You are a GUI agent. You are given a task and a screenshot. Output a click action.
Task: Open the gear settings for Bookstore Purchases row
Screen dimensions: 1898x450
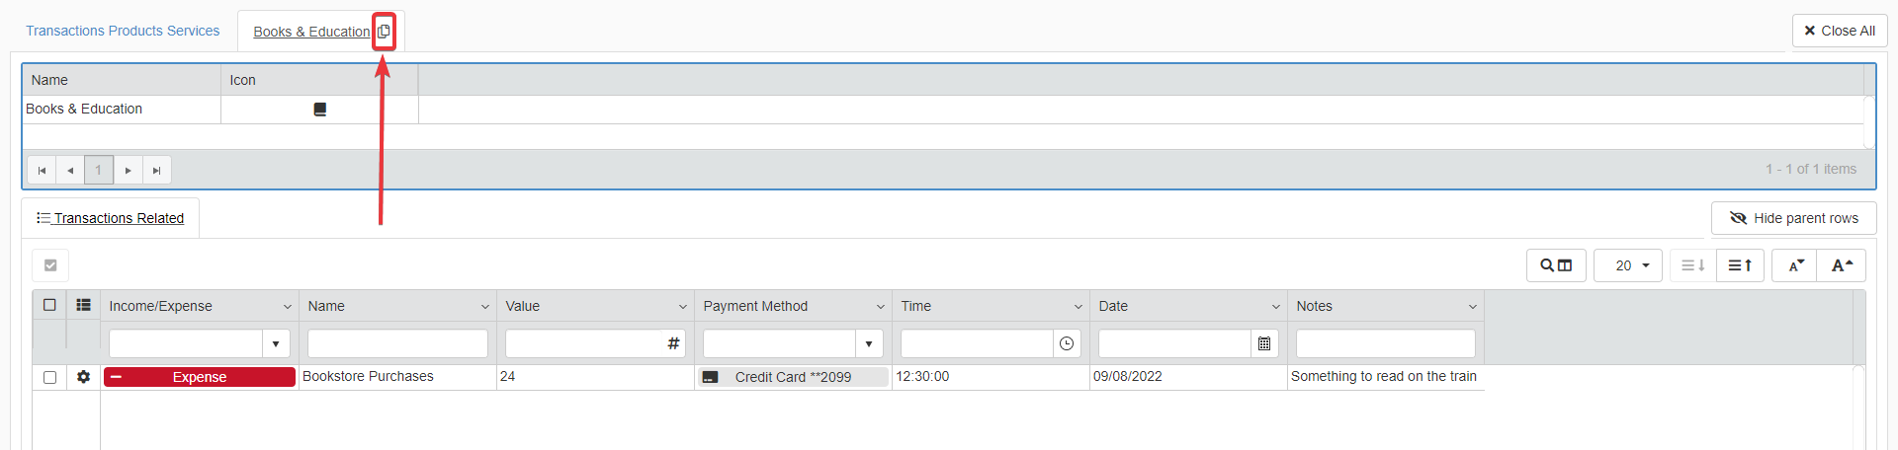83,377
